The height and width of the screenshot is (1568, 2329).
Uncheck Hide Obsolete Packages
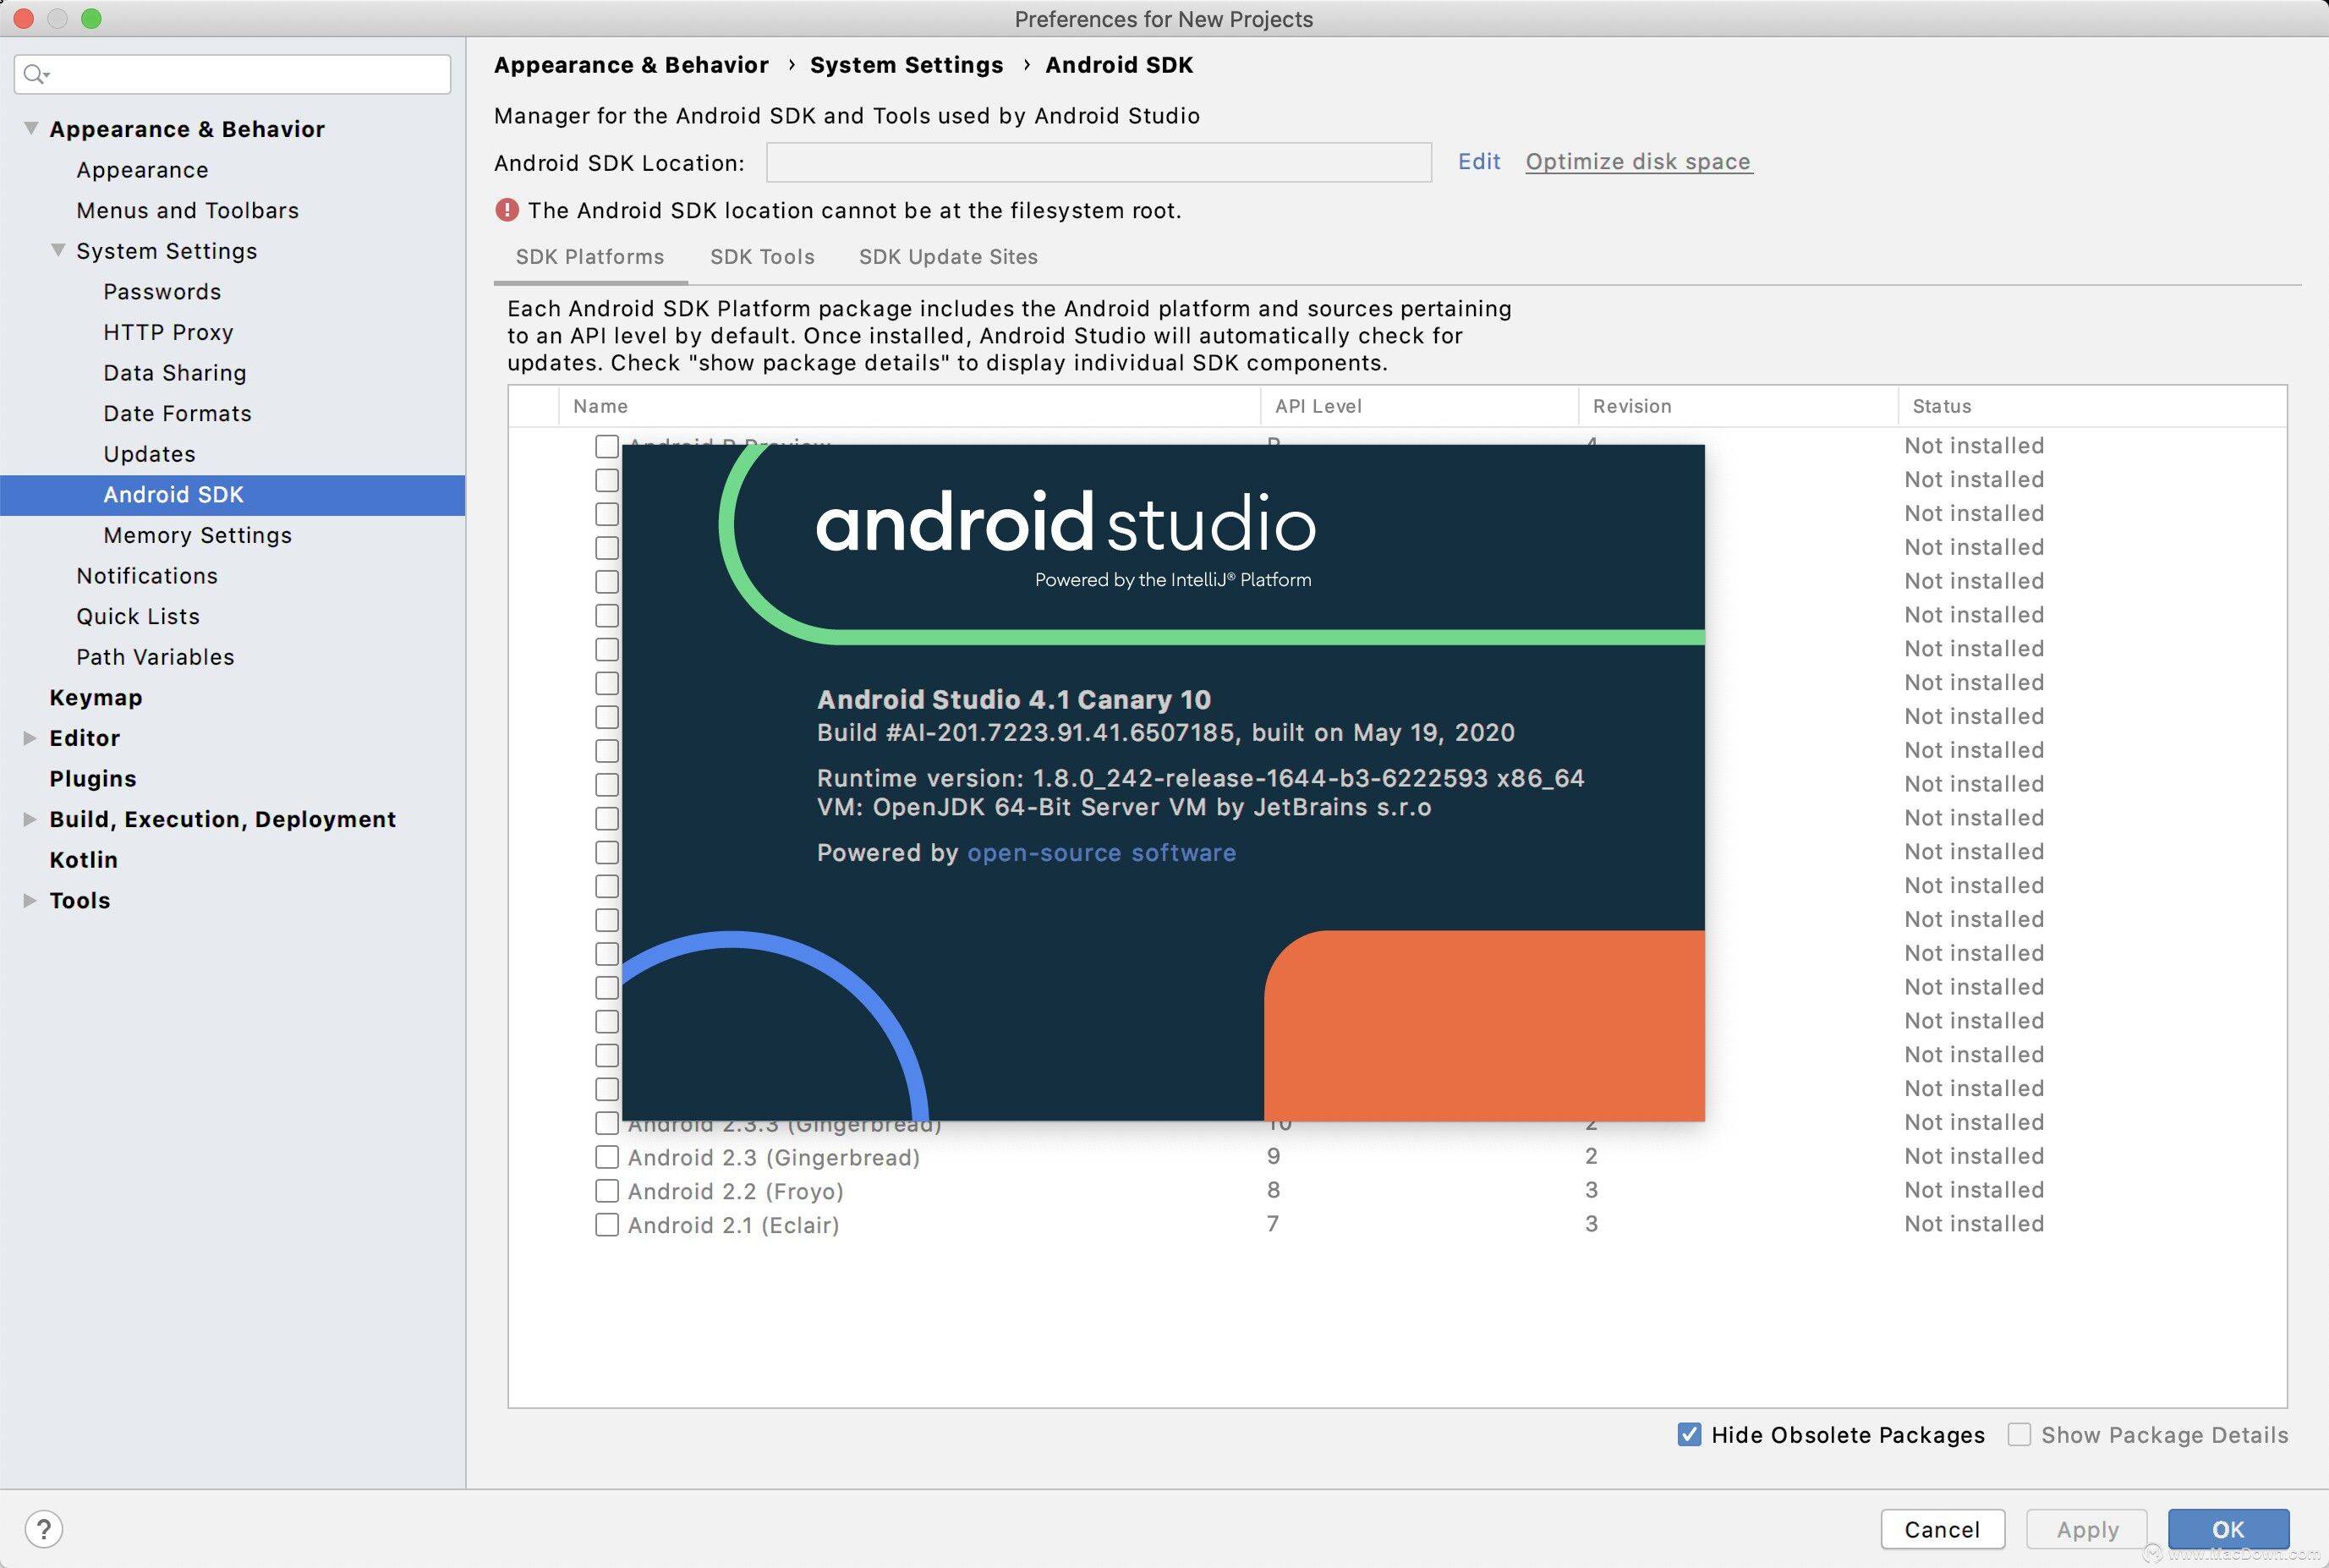(x=1689, y=1435)
